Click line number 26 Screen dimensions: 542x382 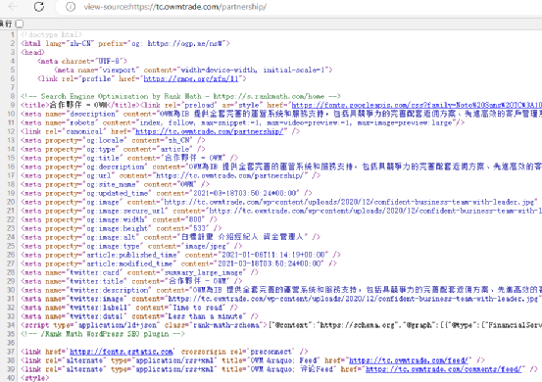point(11,255)
